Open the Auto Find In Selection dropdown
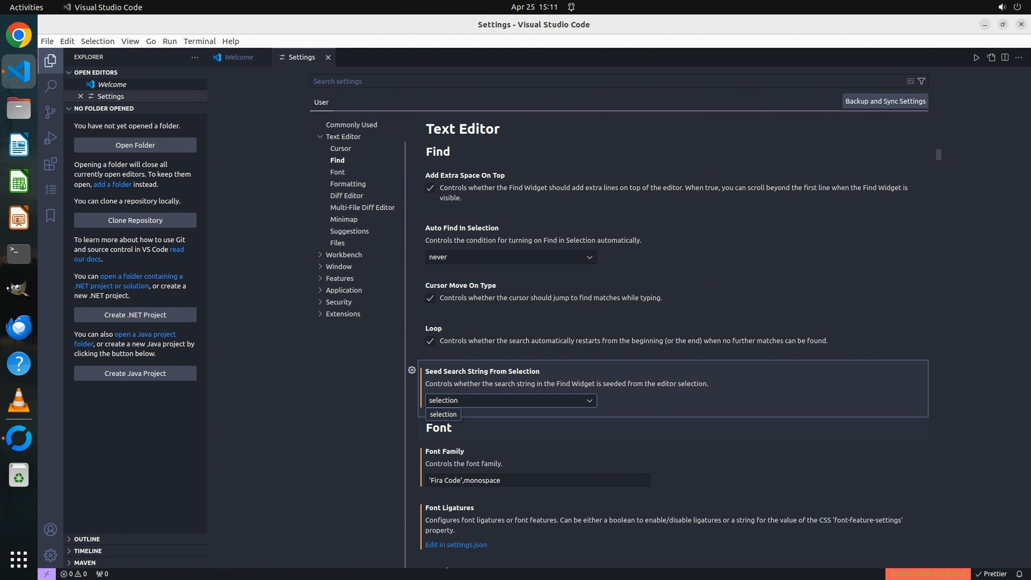This screenshot has width=1031, height=580. (x=511, y=257)
